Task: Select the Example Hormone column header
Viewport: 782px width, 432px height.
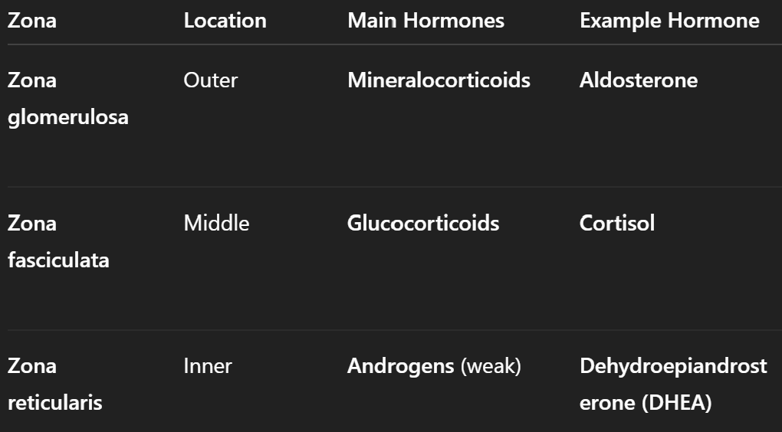Action: pyautogui.click(x=669, y=21)
